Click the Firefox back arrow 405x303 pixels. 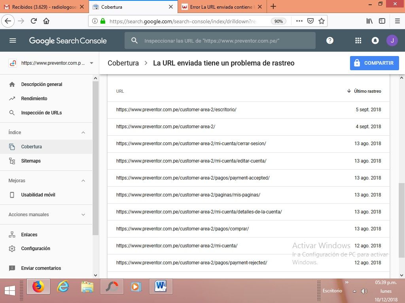8,21
